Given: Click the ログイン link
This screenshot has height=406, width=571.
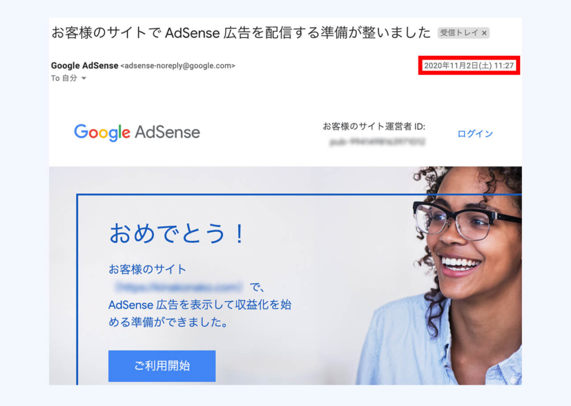Looking at the screenshot, I should point(475,134).
